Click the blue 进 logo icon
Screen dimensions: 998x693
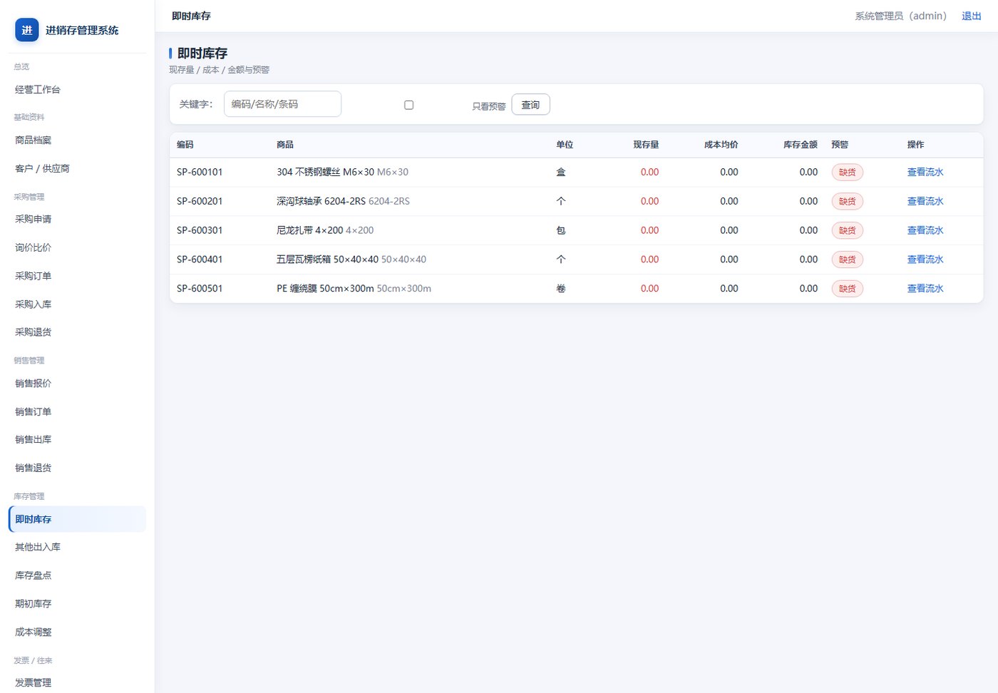point(27,30)
